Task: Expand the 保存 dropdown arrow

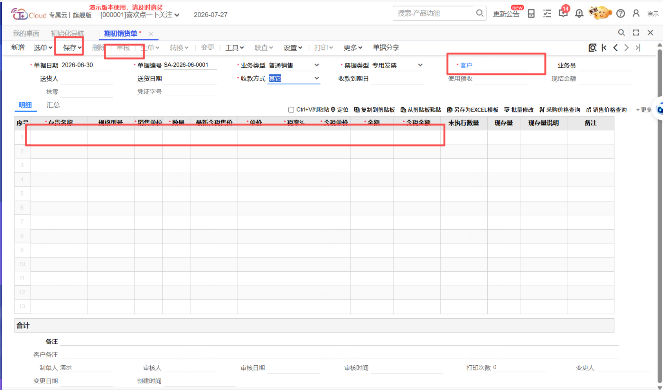Action: (80, 48)
